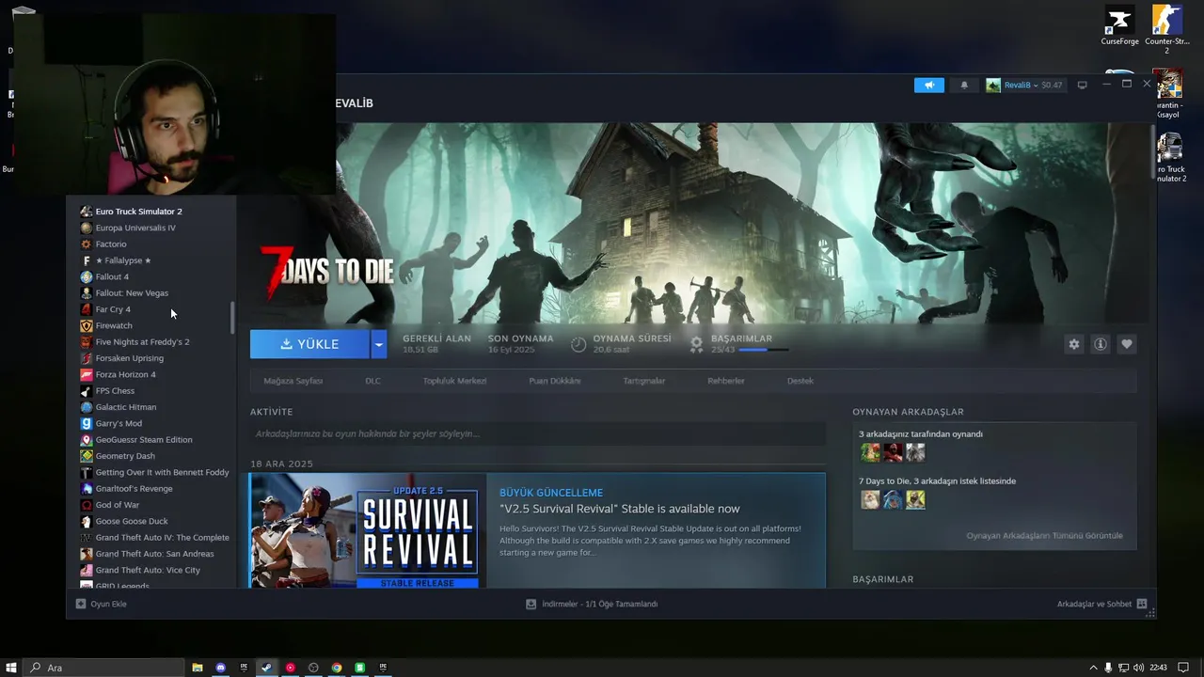
Task: Open the Windows Start menu
Action: (x=11, y=668)
